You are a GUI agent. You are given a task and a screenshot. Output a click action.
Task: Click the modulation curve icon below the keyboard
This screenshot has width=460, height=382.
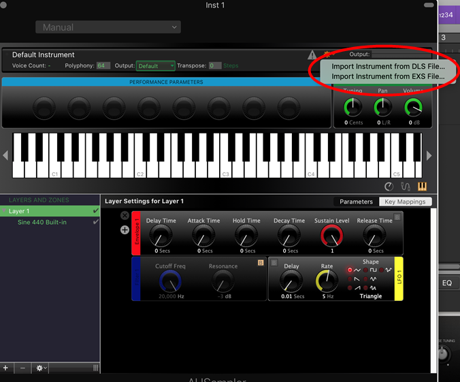406,187
